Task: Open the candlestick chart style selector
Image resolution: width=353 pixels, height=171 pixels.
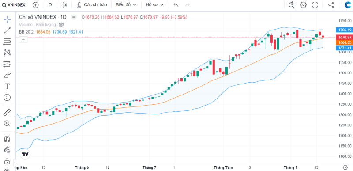Action: 65,5
